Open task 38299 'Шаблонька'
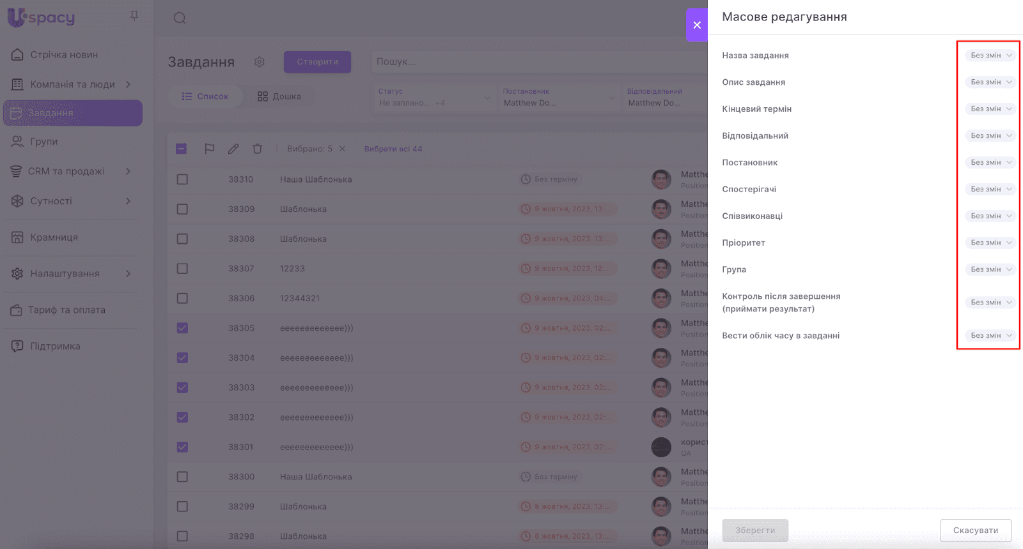 (303, 506)
